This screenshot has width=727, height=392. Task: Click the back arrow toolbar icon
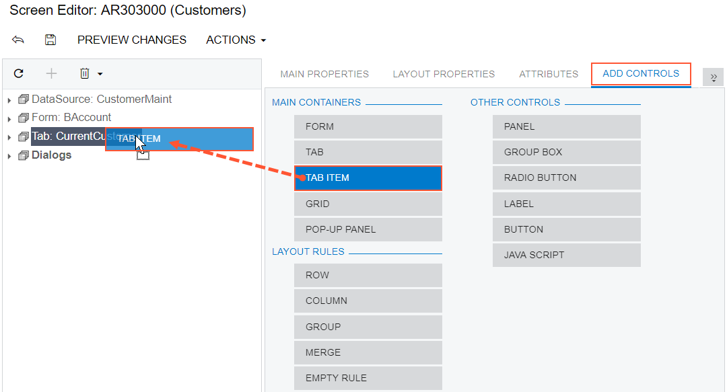pyautogui.click(x=18, y=40)
